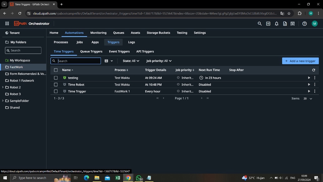Check the testing trigger checkbox
The width and height of the screenshot is (323, 182).
tap(56, 78)
